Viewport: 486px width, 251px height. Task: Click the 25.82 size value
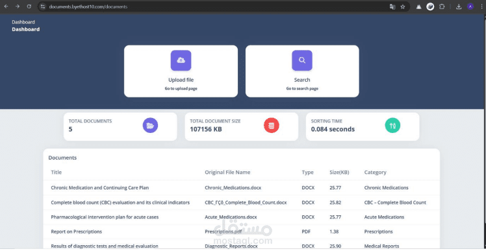point(335,203)
